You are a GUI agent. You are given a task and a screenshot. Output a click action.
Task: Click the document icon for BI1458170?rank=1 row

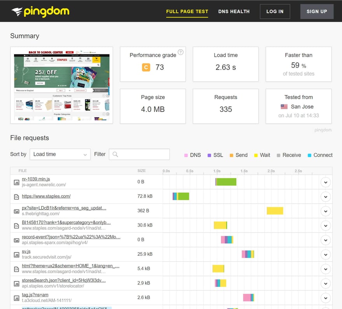click(x=17, y=226)
